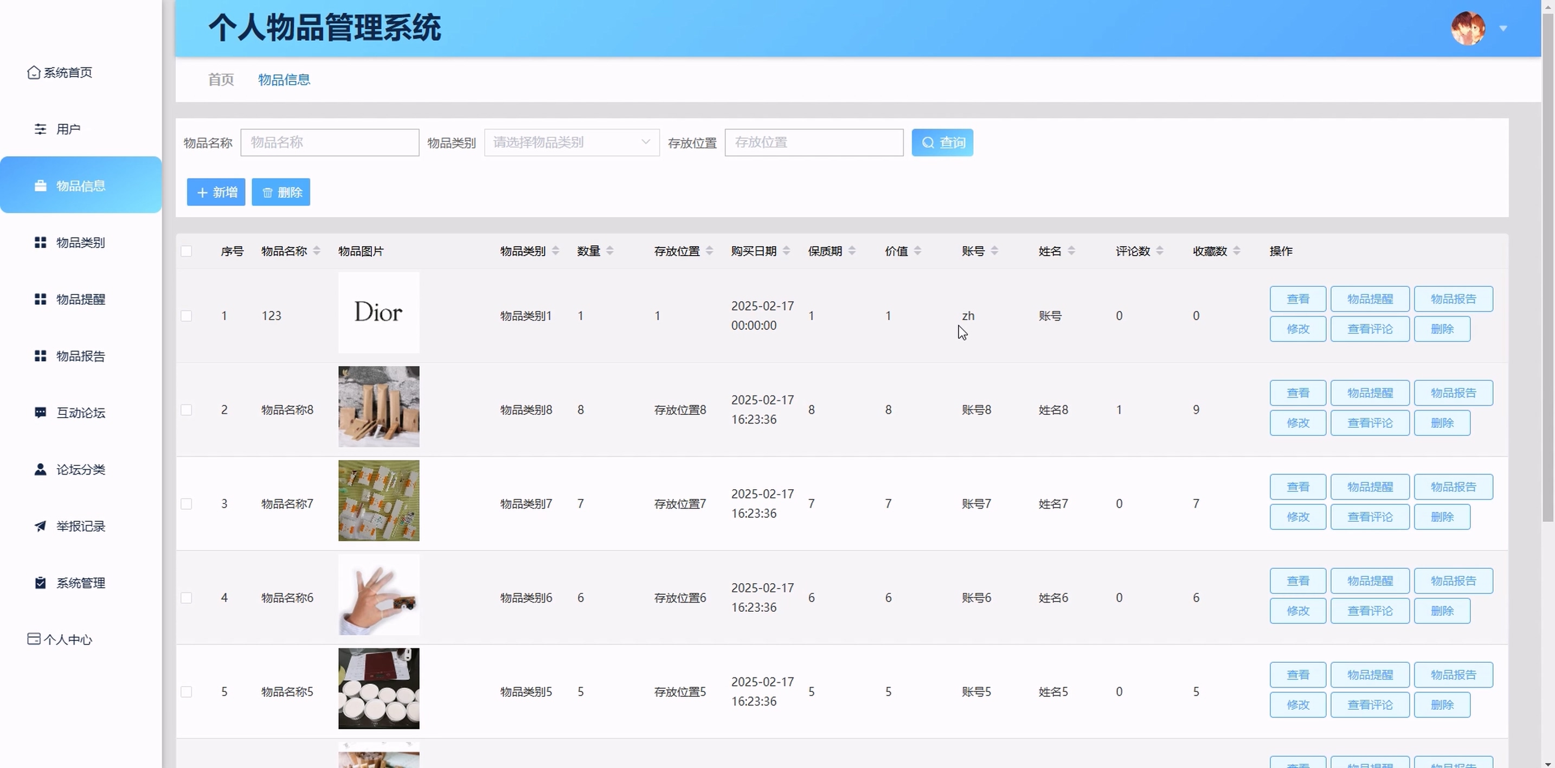Viewport: 1555px width, 768px height.
Task: Click the card icon for 个人中心
Action: (x=34, y=639)
